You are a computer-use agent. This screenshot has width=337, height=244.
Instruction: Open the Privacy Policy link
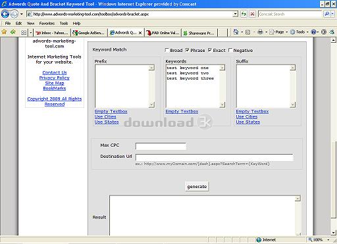(x=55, y=78)
